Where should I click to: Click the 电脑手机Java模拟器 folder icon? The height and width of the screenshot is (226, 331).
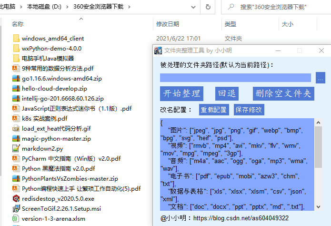(16, 58)
